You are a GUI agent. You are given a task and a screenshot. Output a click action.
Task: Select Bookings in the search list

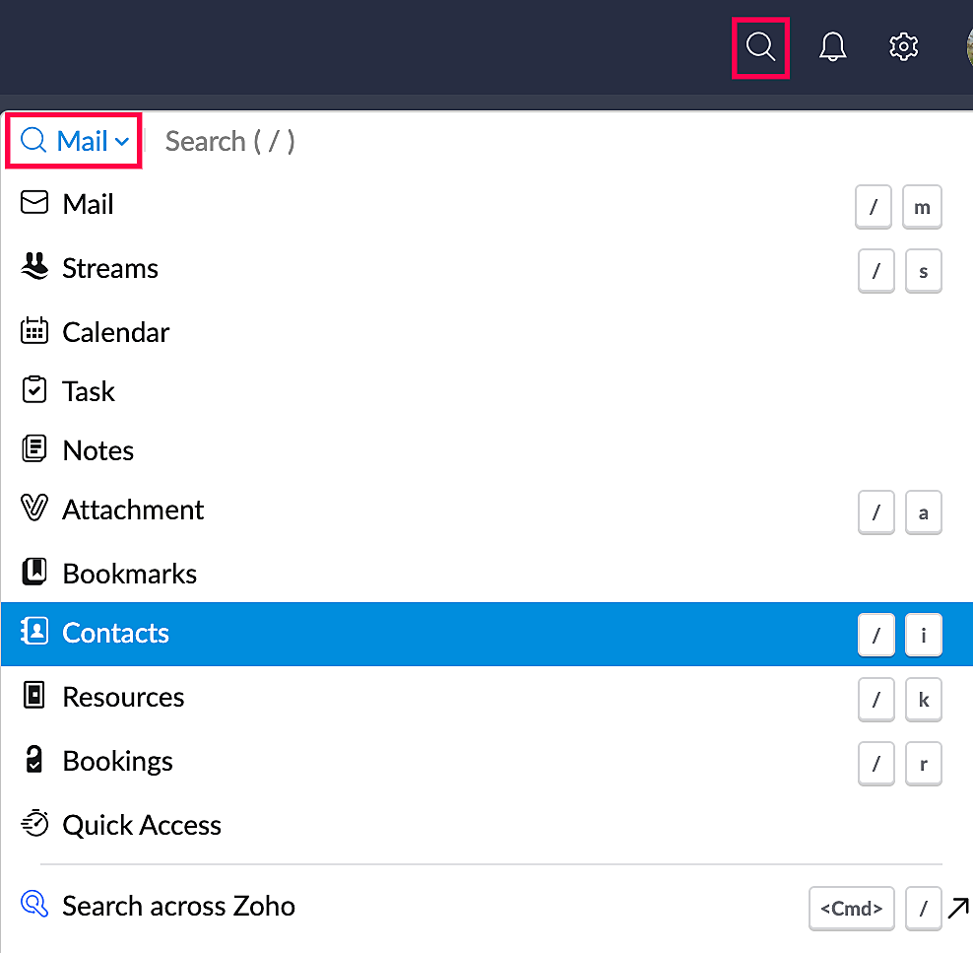[x=117, y=761]
